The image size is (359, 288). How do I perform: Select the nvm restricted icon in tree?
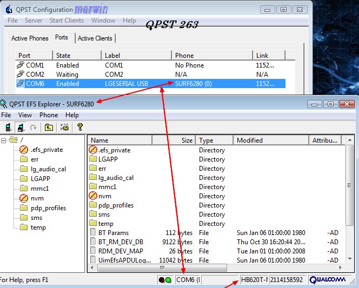[24, 198]
